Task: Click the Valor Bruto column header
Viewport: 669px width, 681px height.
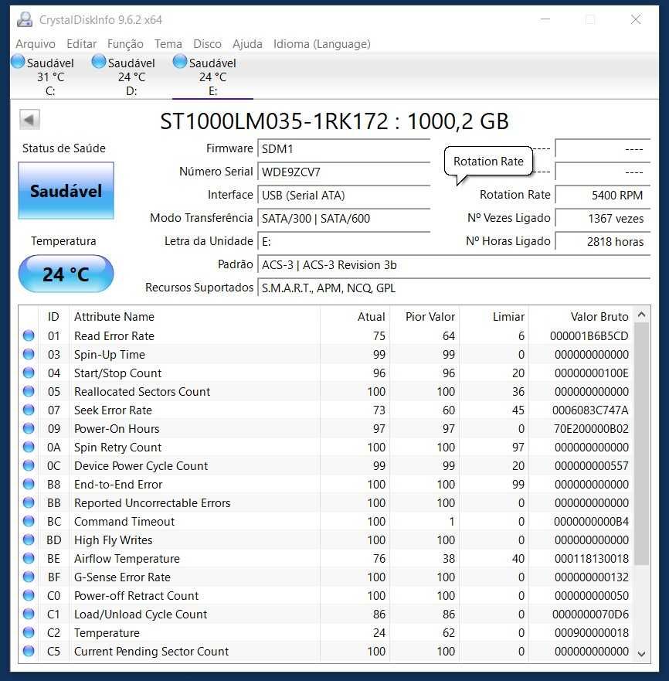Action: point(581,317)
